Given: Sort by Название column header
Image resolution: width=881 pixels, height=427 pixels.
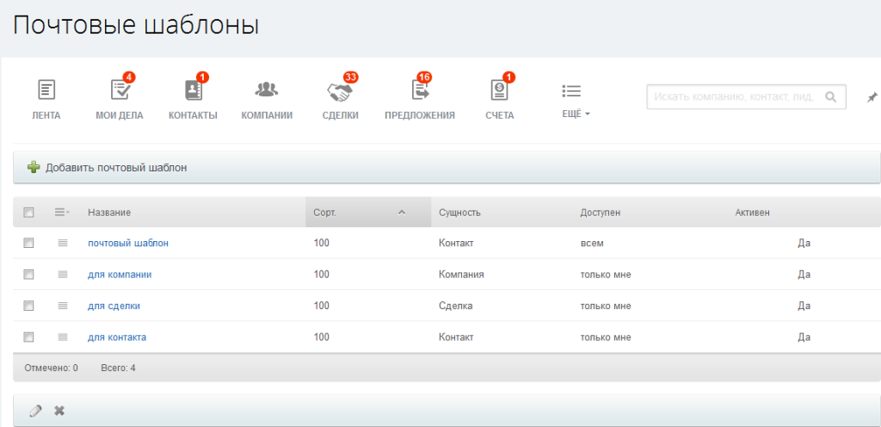Looking at the screenshot, I should pos(109,213).
